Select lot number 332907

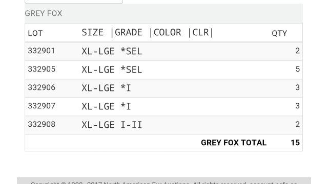click(x=42, y=106)
